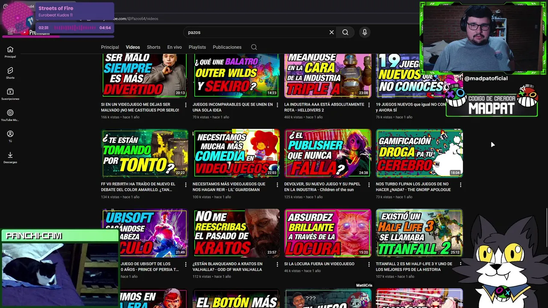Open UBISOFT thumbnail with 21:49 duration
Image resolution: width=548 pixels, height=308 pixels.
click(145, 233)
